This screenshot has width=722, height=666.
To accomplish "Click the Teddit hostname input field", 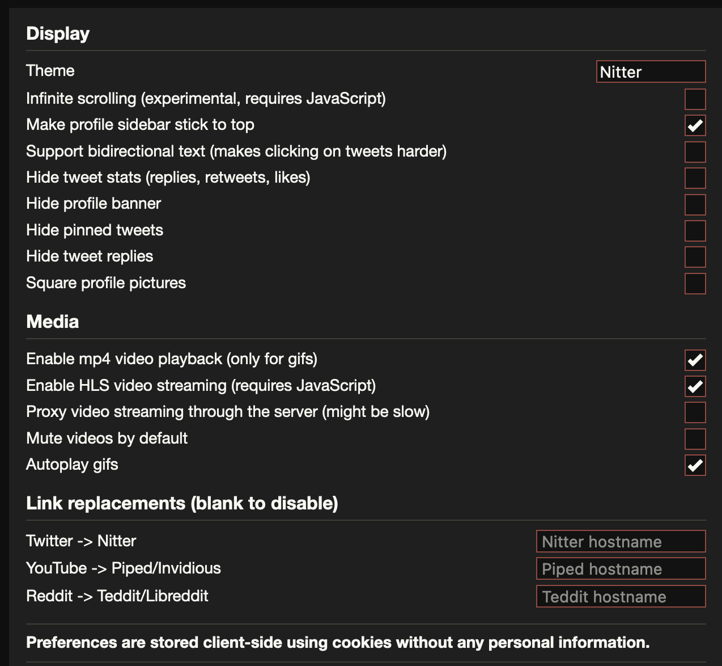I will (620, 597).
